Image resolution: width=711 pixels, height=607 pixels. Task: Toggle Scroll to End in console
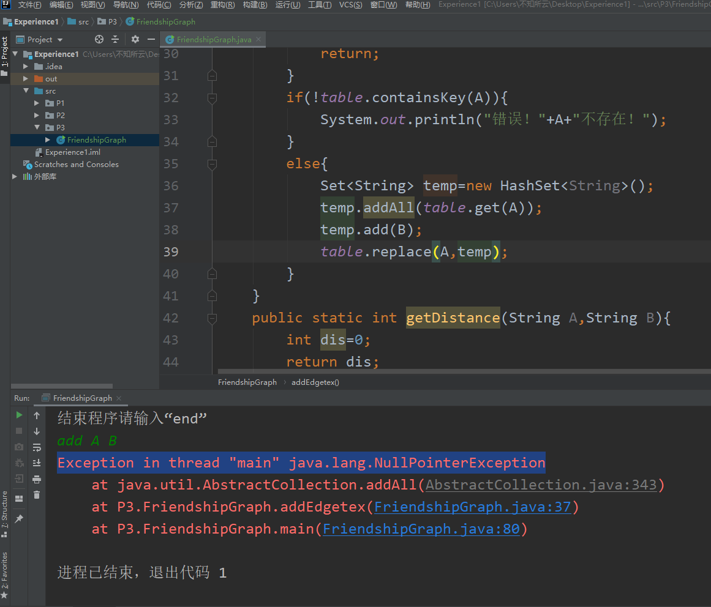tap(37, 463)
